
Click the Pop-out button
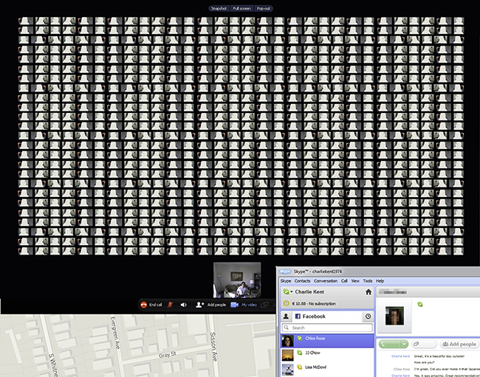264,8
